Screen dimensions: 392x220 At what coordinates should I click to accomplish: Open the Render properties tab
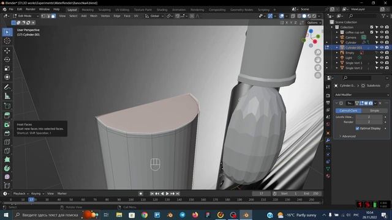point(328,96)
